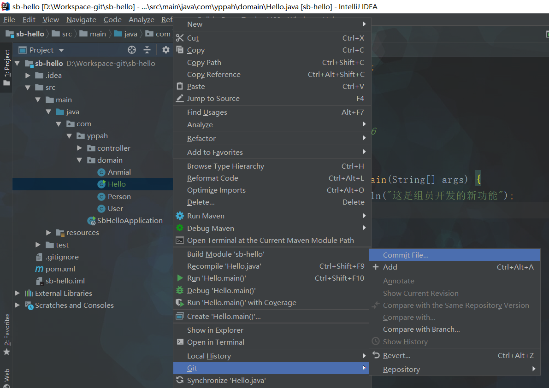Click the green Run 'Hello.main()' play icon
Image resolution: width=549 pixels, height=388 pixels.
click(x=180, y=278)
